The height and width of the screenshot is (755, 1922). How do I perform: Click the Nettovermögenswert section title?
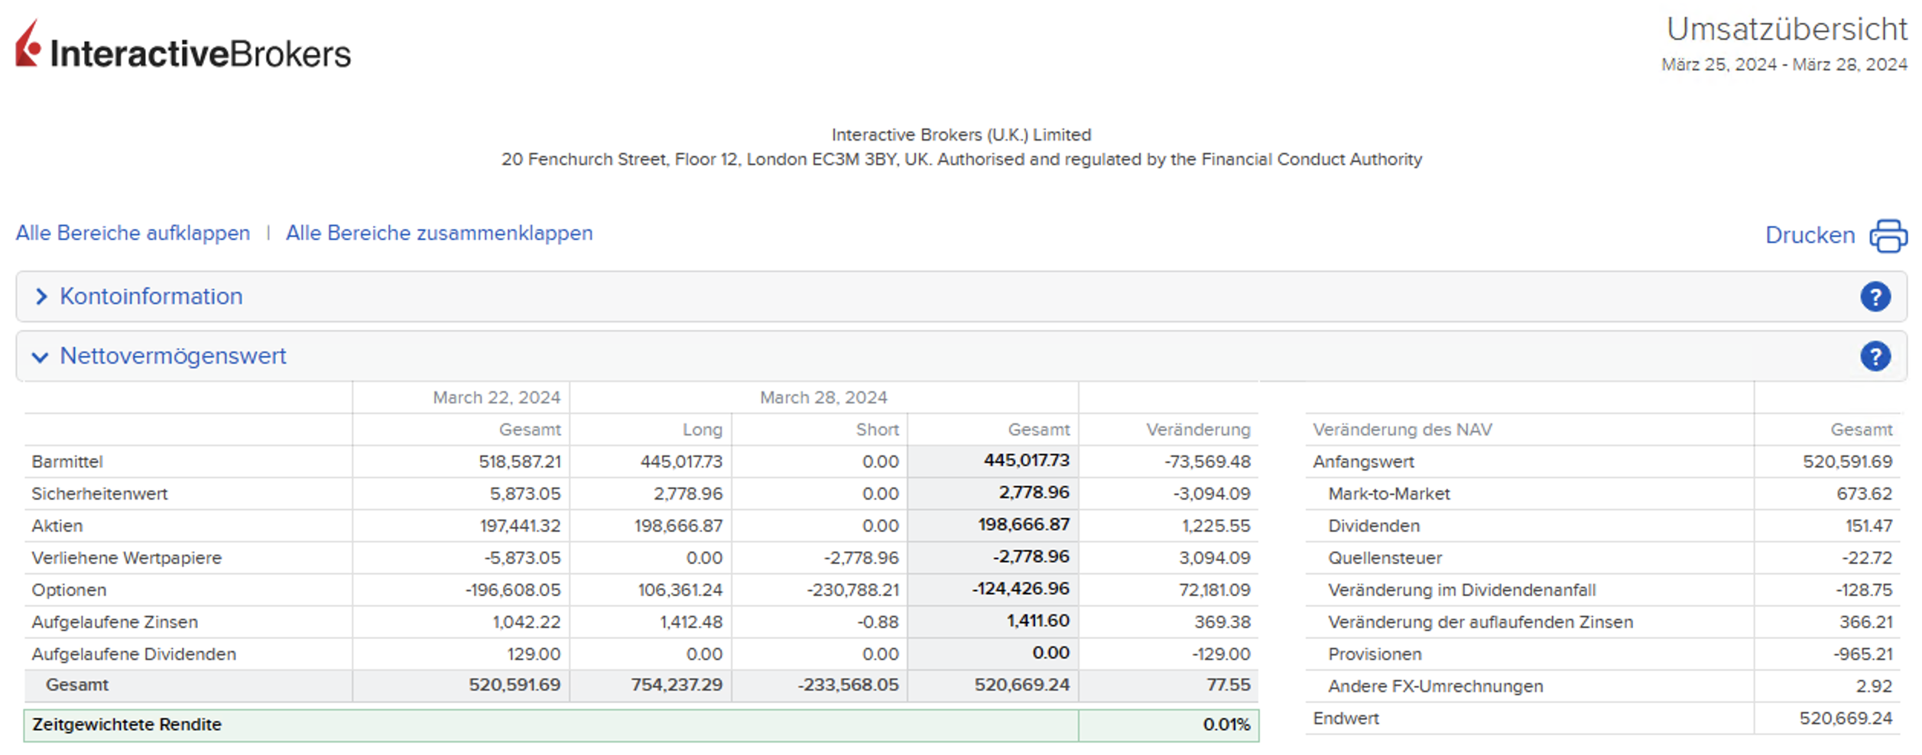tap(173, 356)
